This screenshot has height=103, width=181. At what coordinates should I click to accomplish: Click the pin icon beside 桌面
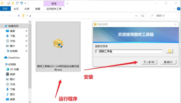pyautogui.click(x=26, y=31)
